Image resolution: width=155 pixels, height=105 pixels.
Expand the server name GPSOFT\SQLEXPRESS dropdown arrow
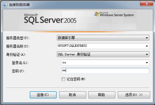147,46
